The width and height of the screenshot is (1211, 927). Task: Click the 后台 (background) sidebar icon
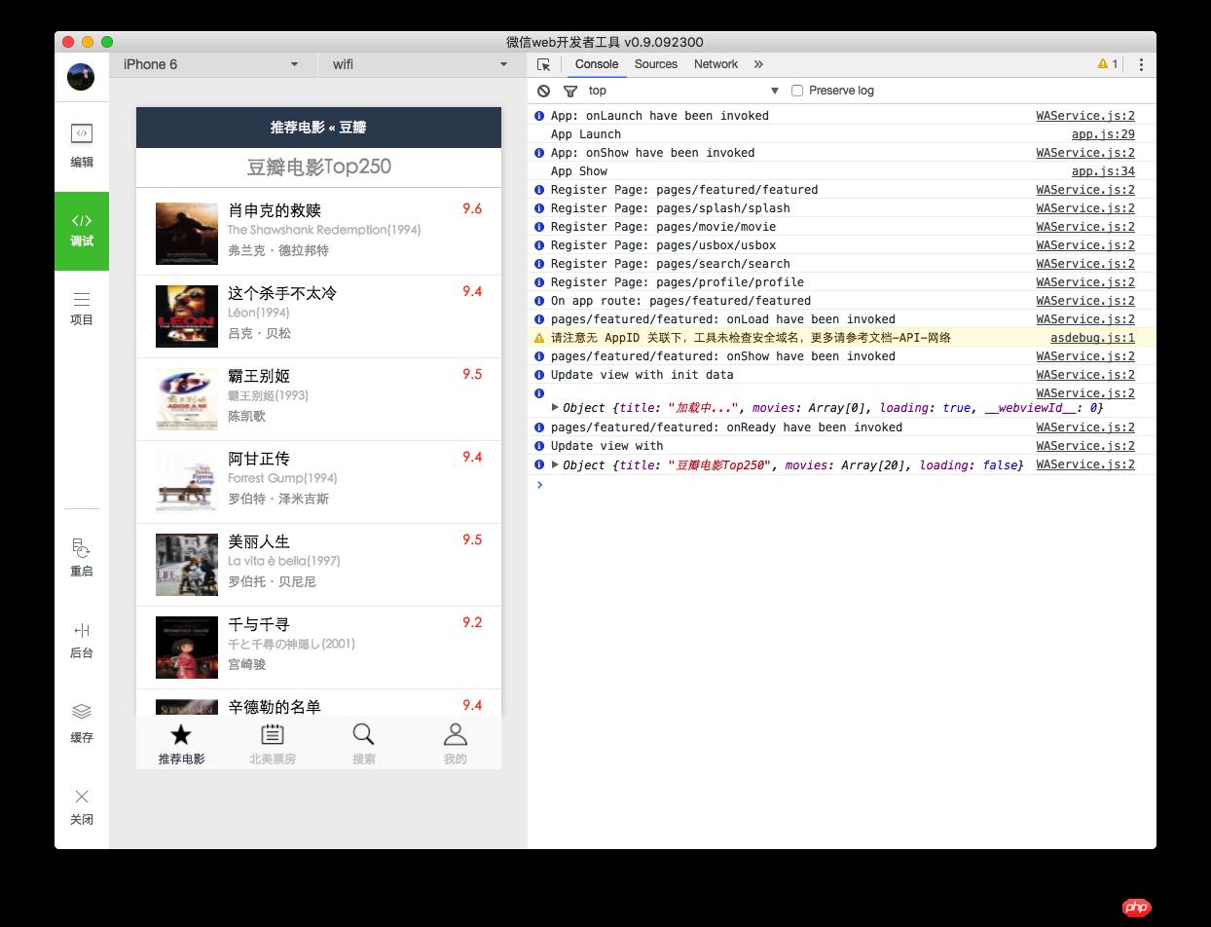(82, 640)
